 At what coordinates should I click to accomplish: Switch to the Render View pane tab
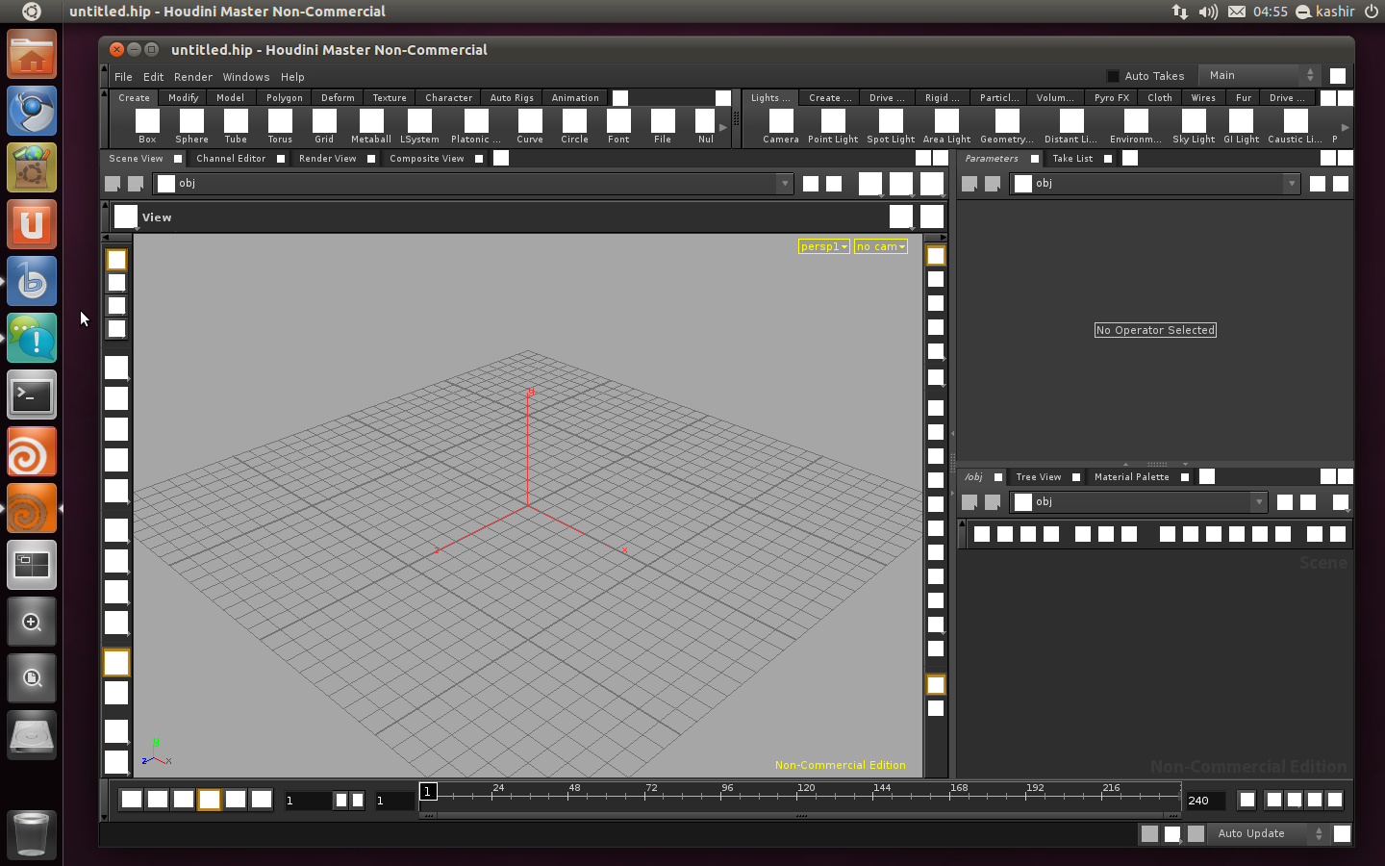(x=327, y=159)
